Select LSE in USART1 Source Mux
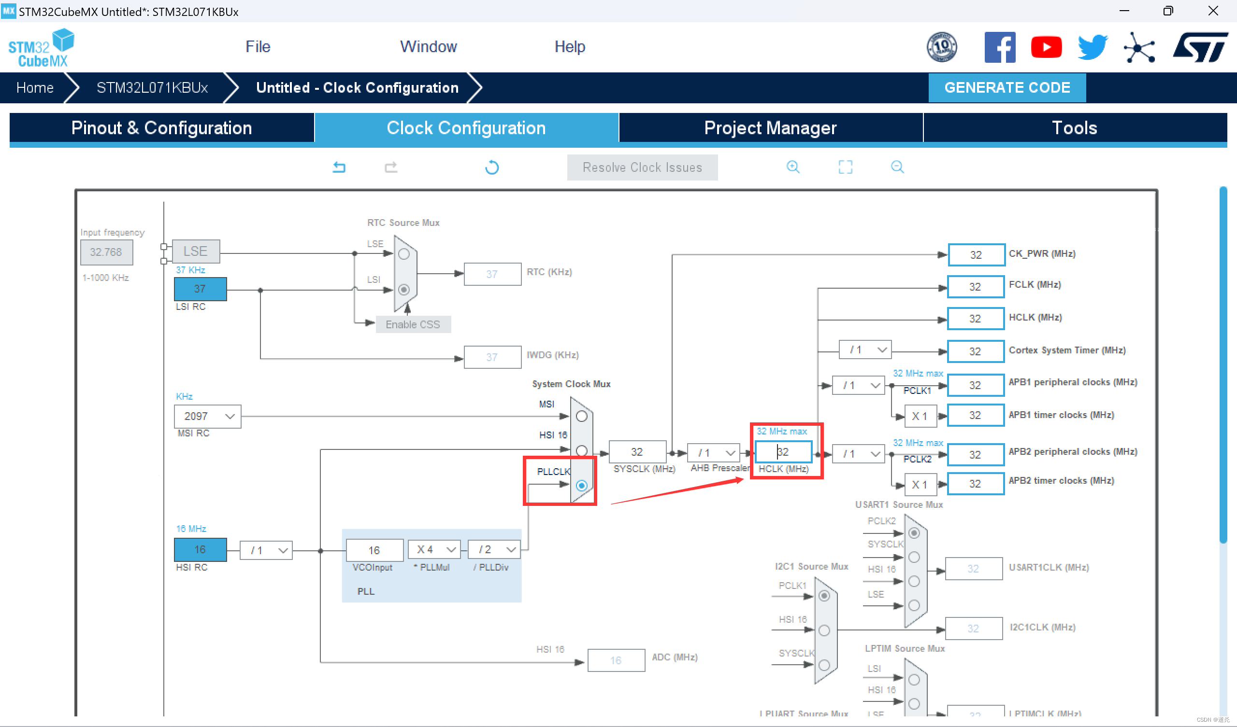Viewport: 1237px width, 727px height. click(x=914, y=605)
